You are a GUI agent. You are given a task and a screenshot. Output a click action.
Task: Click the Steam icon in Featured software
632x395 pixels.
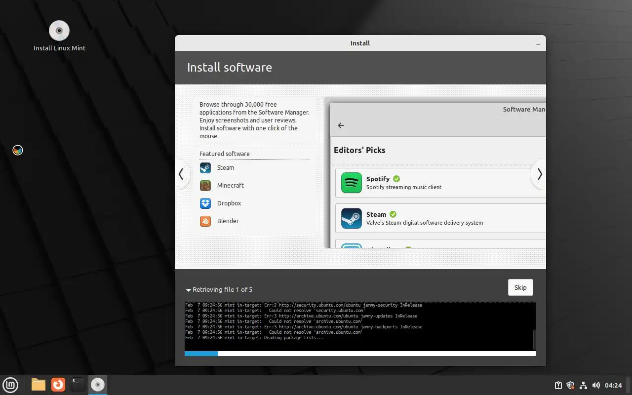click(x=205, y=168)
